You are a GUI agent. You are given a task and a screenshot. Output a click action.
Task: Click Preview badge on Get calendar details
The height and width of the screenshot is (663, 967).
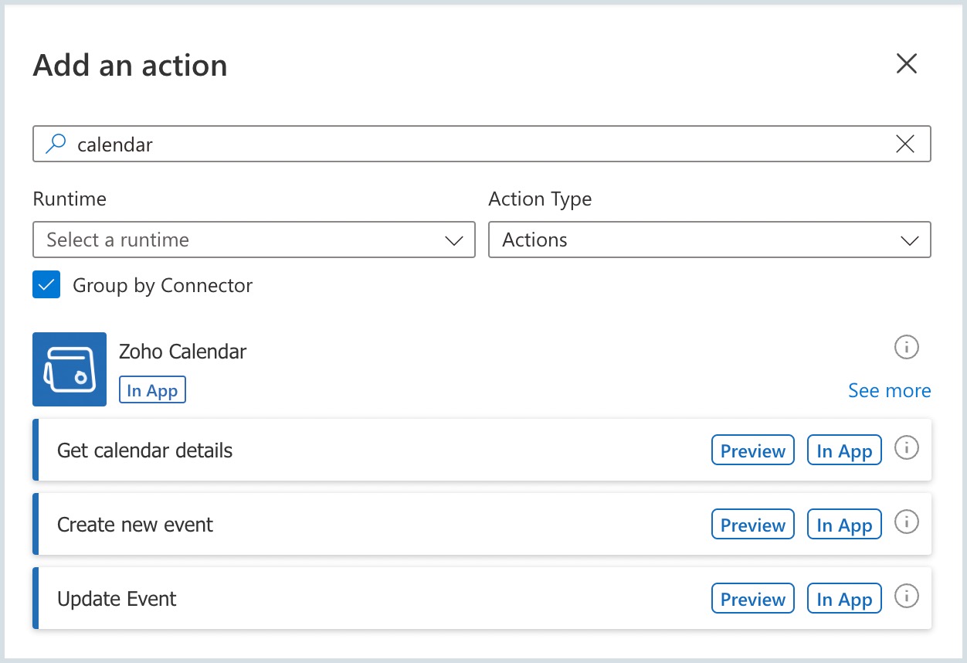pos(752,451)
